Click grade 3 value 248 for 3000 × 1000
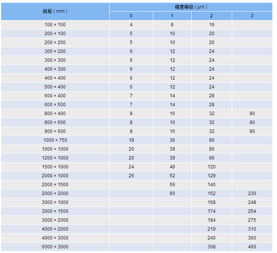 pos(252,202)
